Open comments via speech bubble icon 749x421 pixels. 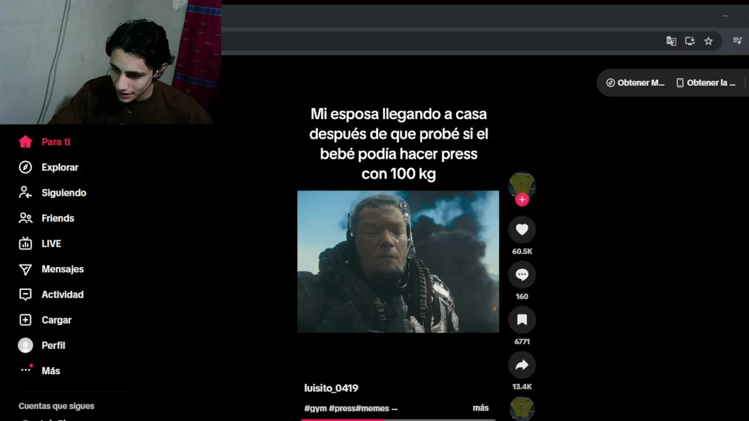click(522, 275)
